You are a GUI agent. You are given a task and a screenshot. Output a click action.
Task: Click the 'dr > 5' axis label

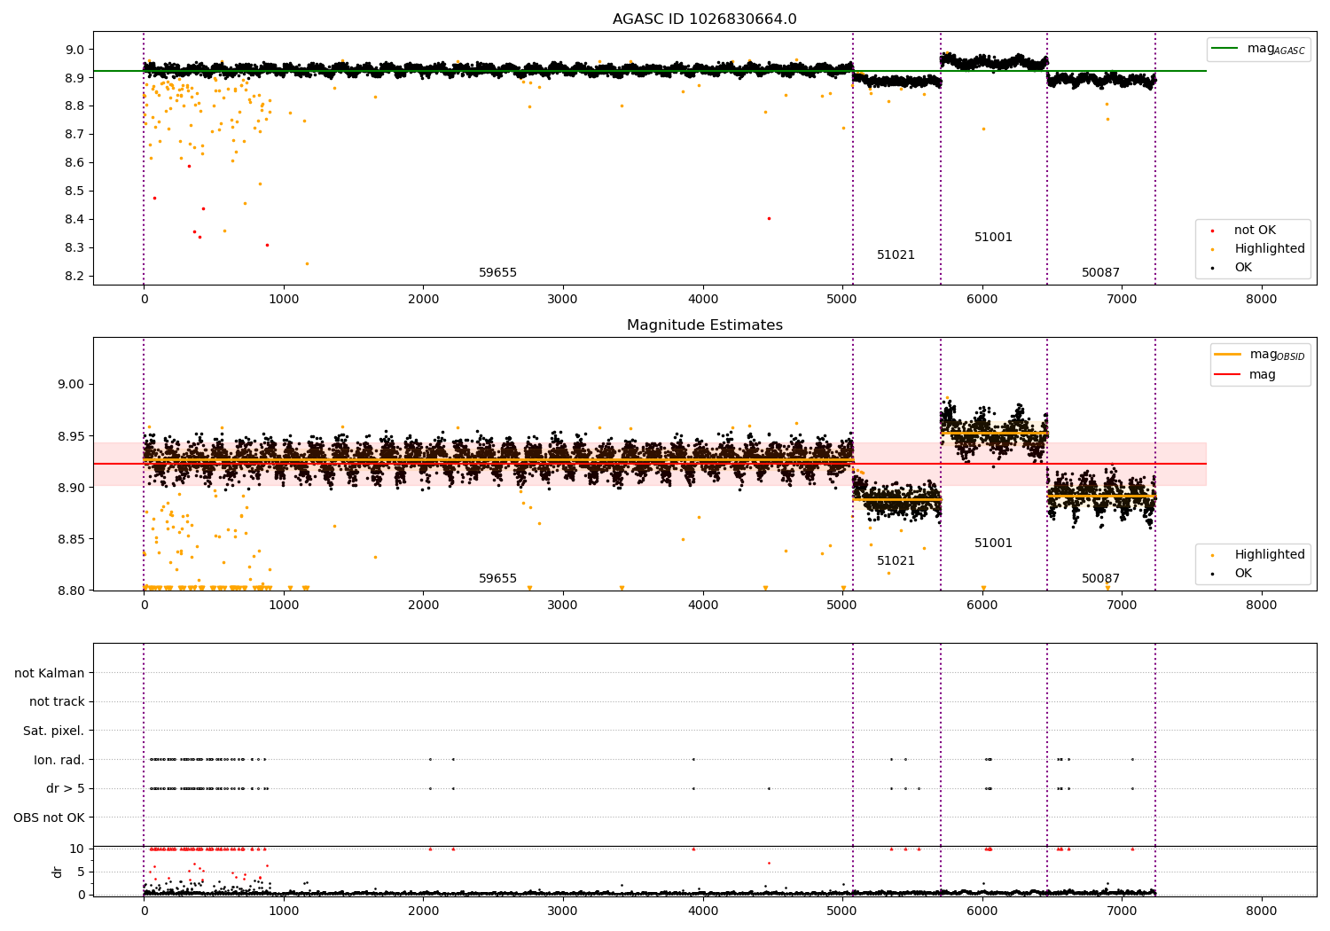[x=66, y=789]
